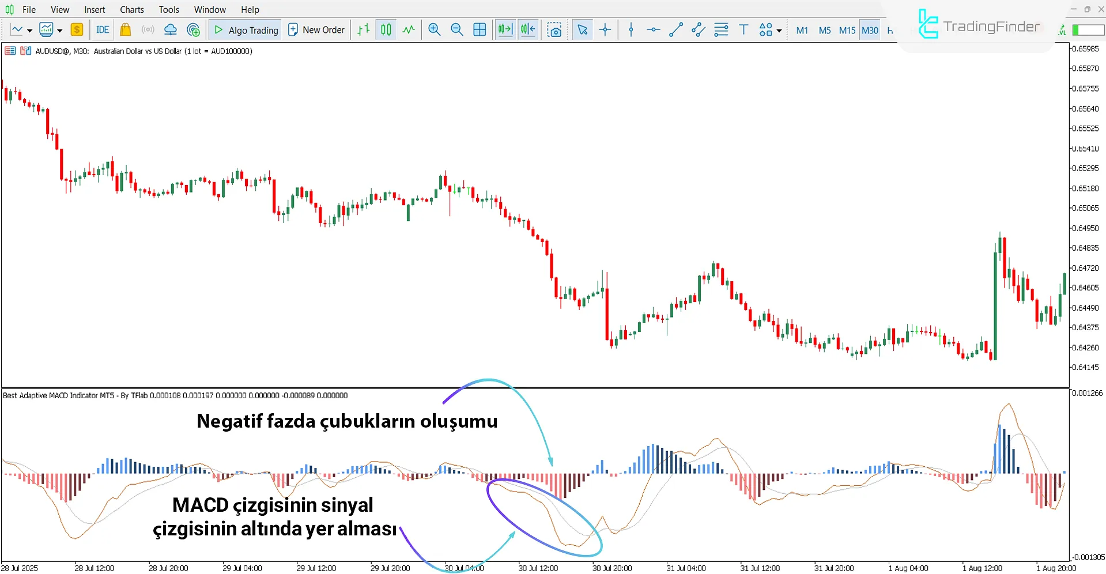1106x574 pixels.
Task: Select the vertical line drawing tool
Action: (x=631, y=29)
